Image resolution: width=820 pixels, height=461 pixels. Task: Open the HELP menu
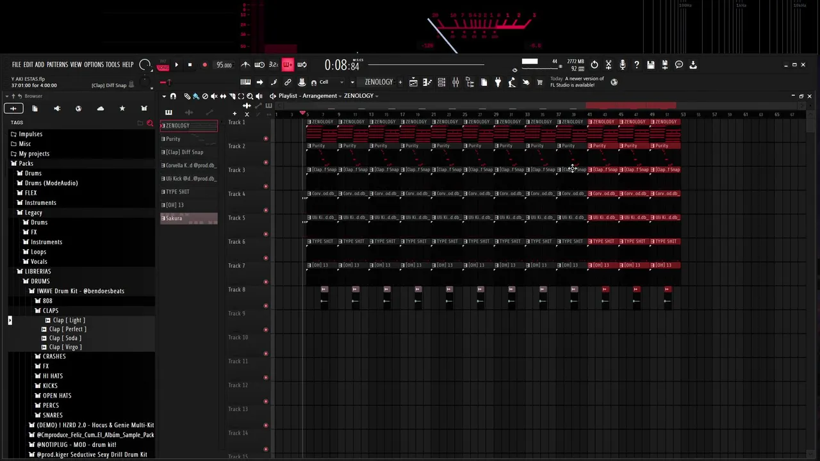tap(127, 65)
